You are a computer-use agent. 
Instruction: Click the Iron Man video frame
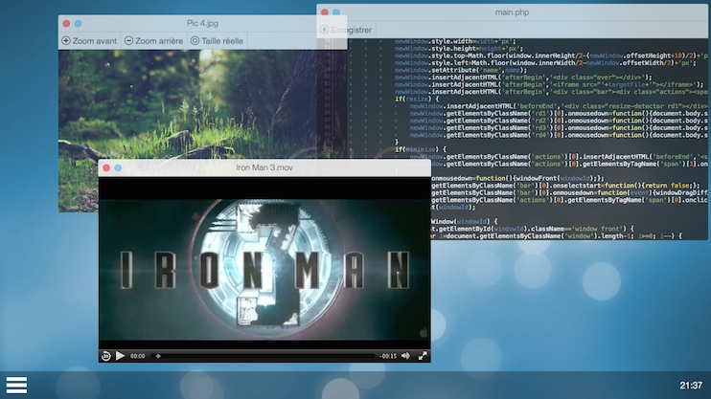264,270
